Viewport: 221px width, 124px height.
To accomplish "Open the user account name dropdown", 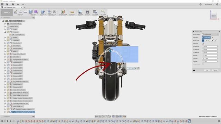I will (x=209, y=4).
